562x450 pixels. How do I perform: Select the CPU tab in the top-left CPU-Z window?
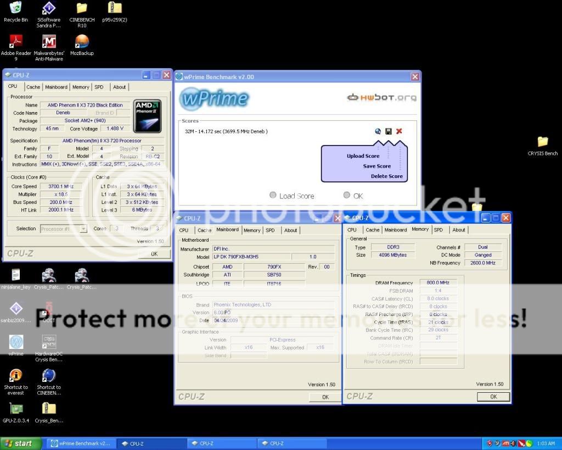pos(13,86)
